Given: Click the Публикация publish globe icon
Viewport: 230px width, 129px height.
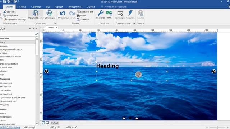Looking at the screenshot, I should coord(49,13).
